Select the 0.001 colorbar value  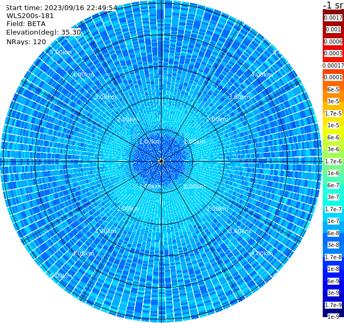(333, 29)
